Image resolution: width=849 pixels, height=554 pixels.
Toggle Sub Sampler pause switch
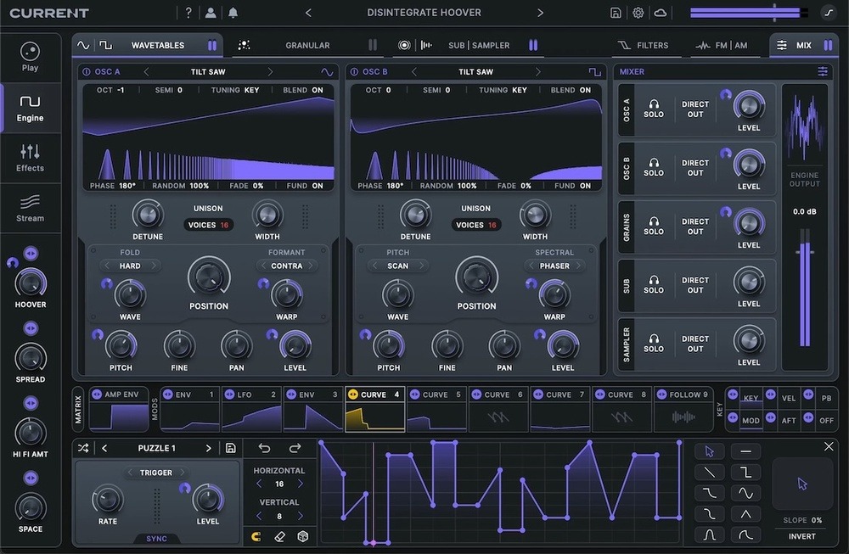point(533,46)
